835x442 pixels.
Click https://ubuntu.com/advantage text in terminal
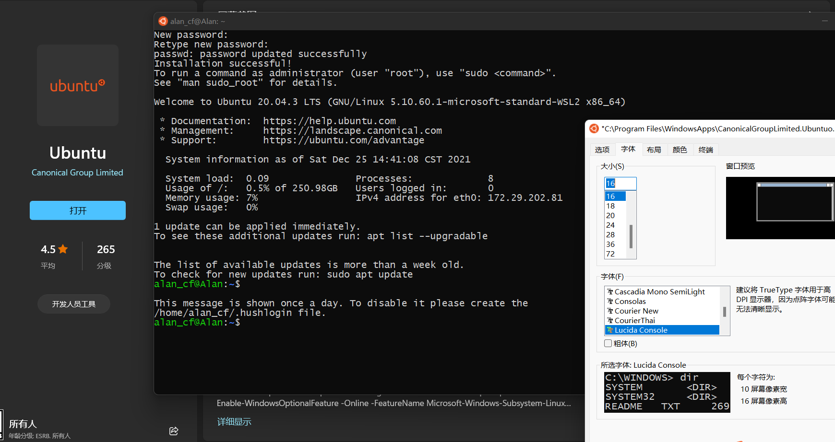344,140
